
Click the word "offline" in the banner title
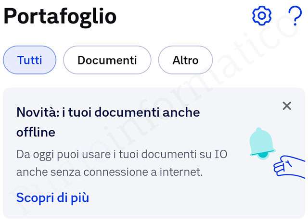[36, 132]
